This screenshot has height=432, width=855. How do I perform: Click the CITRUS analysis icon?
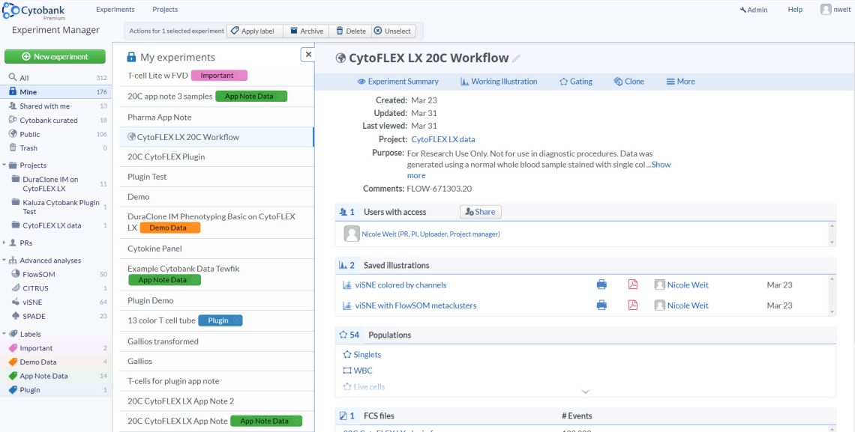[x=15, y=288]
